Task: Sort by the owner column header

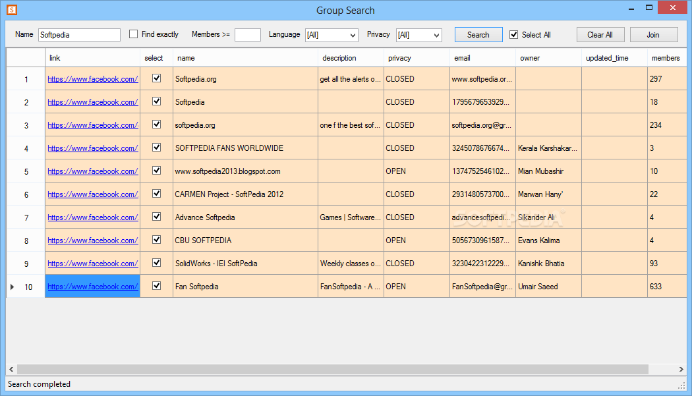Action: pos(548,58)
